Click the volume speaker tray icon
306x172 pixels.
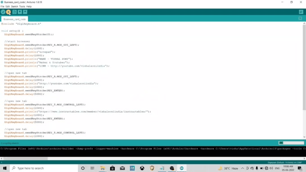[271, 168]
